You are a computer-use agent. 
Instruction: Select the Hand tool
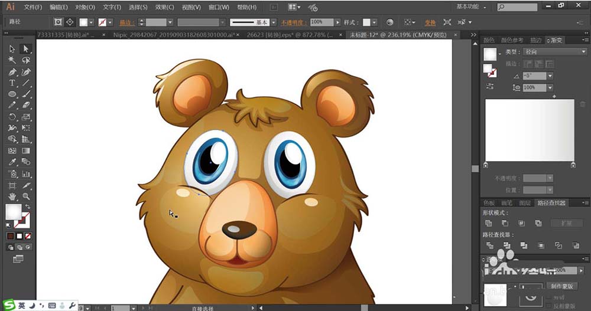tap(12, 196)
